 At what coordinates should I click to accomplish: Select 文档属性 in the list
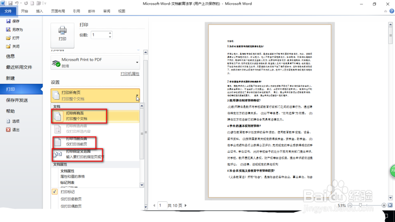click(95, 174)
